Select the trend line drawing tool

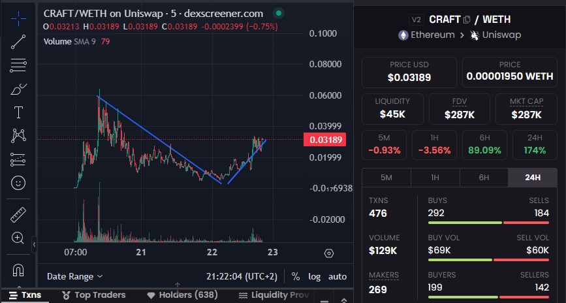[x=18, y=41]
